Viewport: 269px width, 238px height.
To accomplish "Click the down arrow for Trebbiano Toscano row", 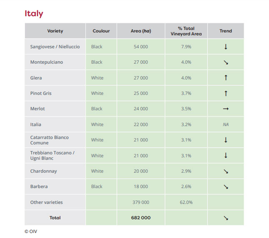I will click(x=226, y=156).
